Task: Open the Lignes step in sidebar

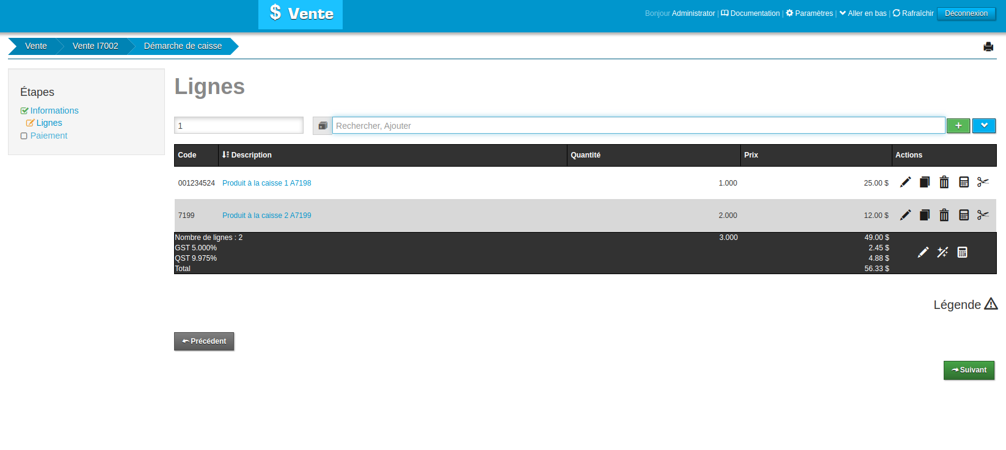Action: pyautogui.click(x=49, y=123)
